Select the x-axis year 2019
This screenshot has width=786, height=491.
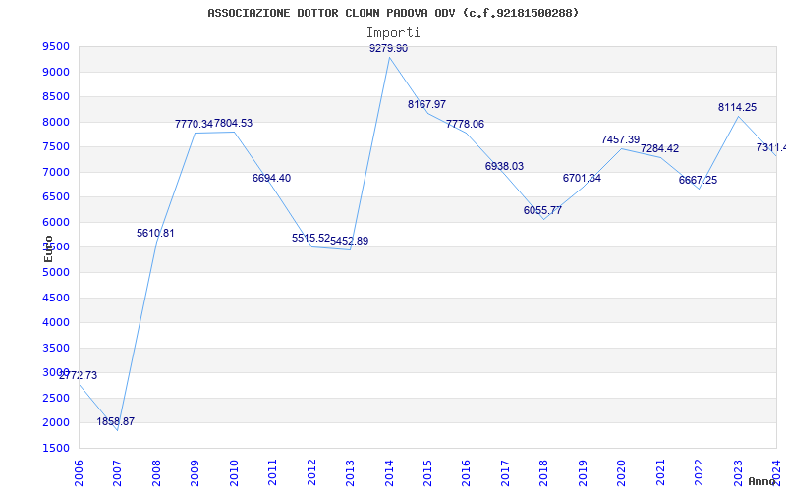coord(583,472)
